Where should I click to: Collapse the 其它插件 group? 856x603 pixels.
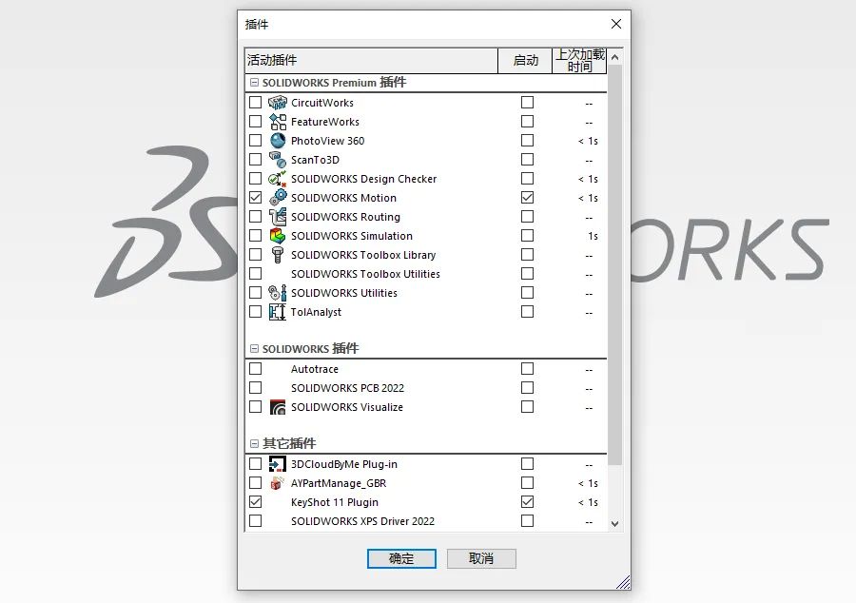[x=254, y=443]
